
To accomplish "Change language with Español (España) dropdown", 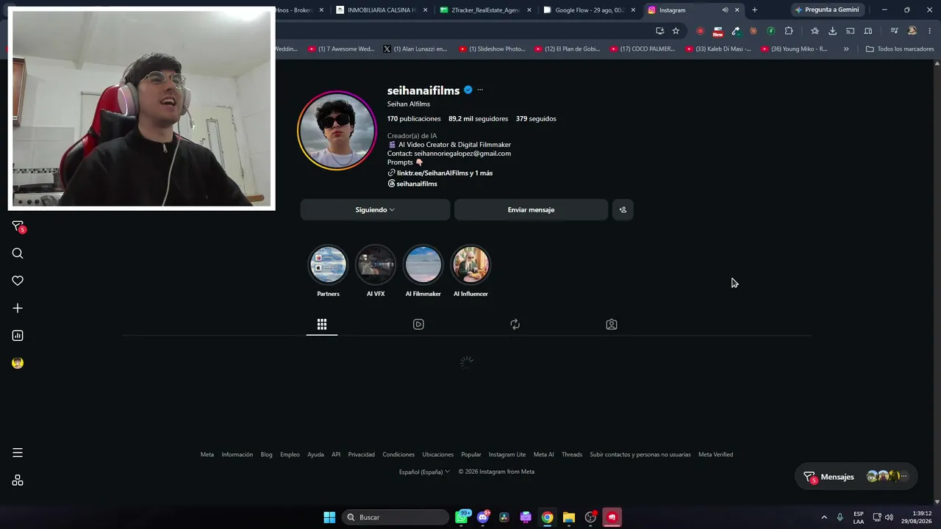I will click(x=424, y=472).
